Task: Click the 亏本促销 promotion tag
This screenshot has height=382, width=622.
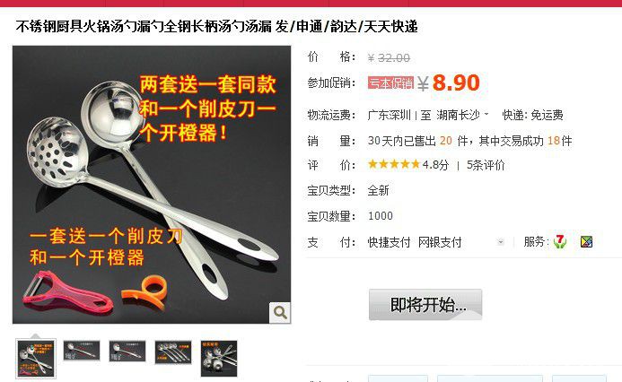Action: (x=390, y=82)
